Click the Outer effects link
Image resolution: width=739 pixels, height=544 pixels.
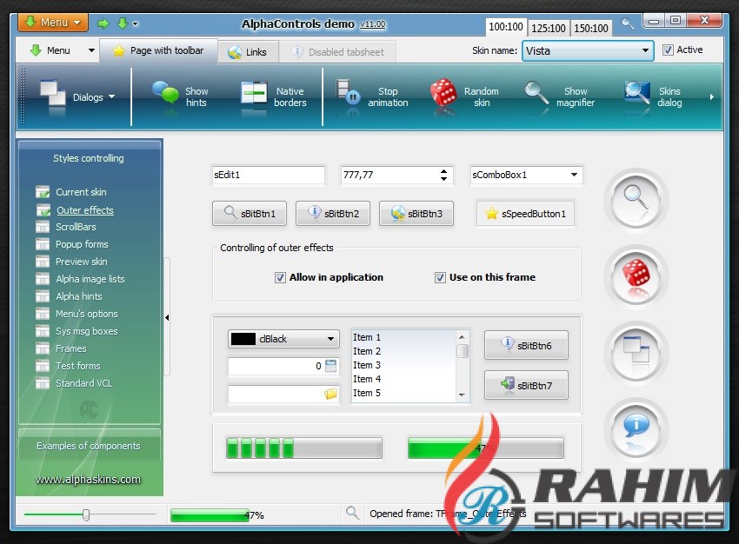pyautogui.click(x=85, y=210)
